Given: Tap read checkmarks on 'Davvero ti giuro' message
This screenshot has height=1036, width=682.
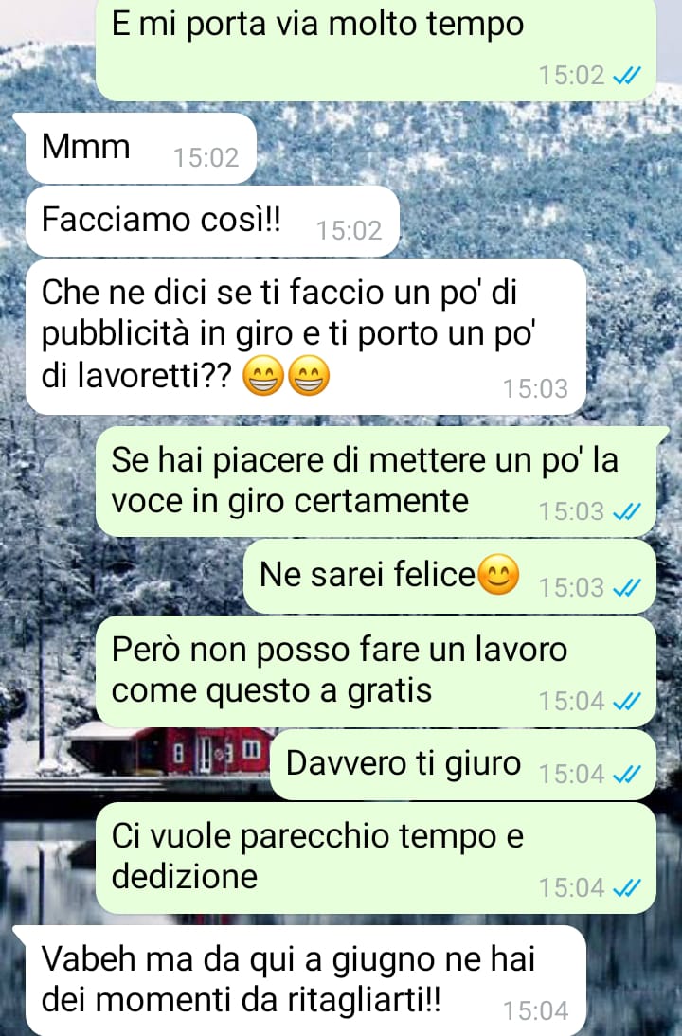Looking at the screenshot, I should coord(626,775).
